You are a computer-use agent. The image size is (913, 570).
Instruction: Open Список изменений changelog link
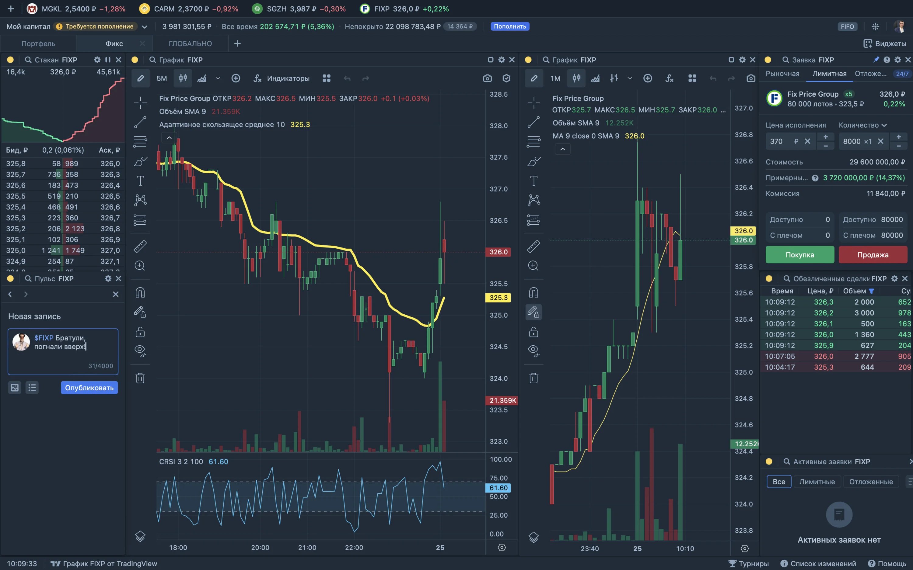[819, 564]
